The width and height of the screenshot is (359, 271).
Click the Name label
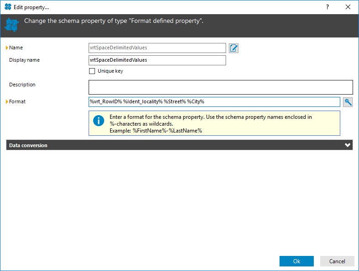16,48
